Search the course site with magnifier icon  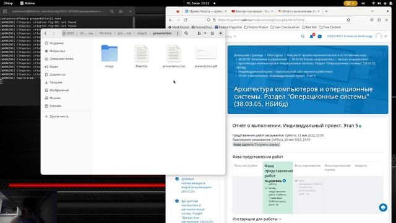pos(303,37)
